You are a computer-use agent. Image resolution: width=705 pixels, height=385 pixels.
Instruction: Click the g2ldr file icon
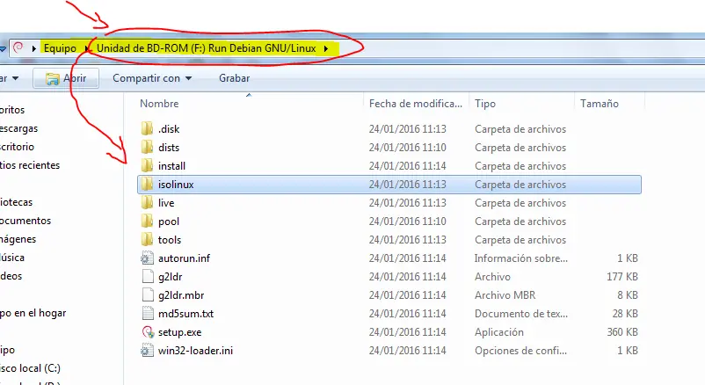[x=148, y=277]
